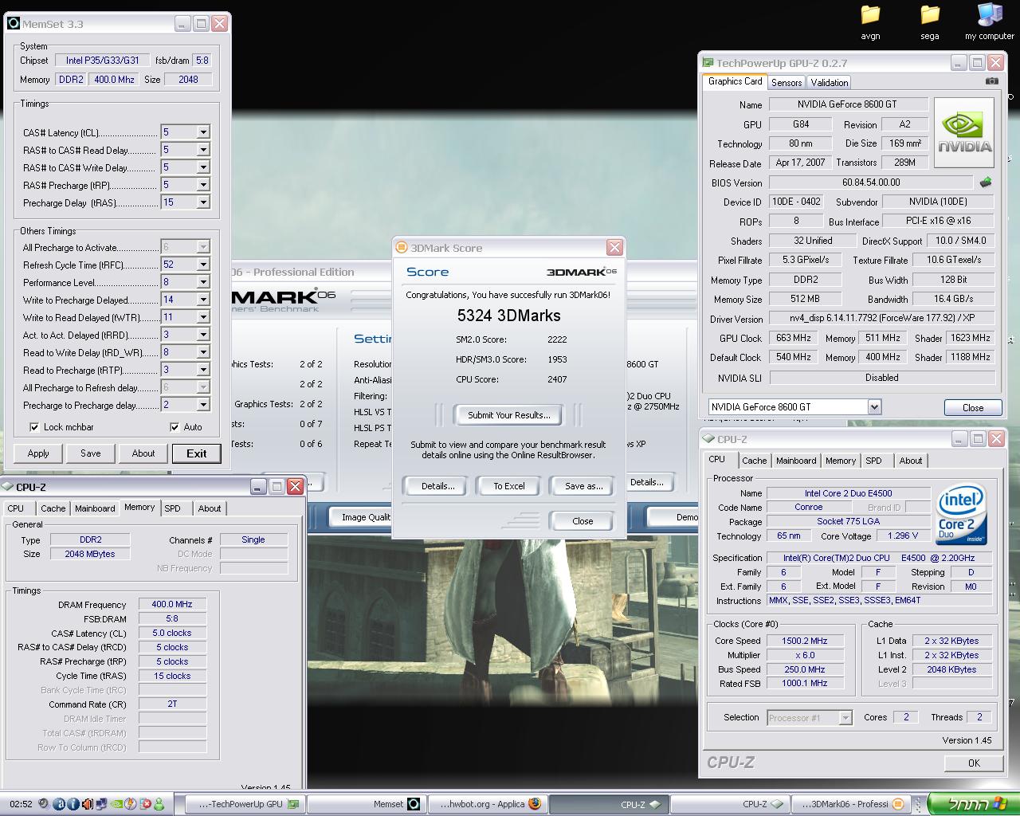Open the Cache tab in the CPU-Z Memory window
Image resolution: width=1020 pixels, height=816 pixels.
53,508
